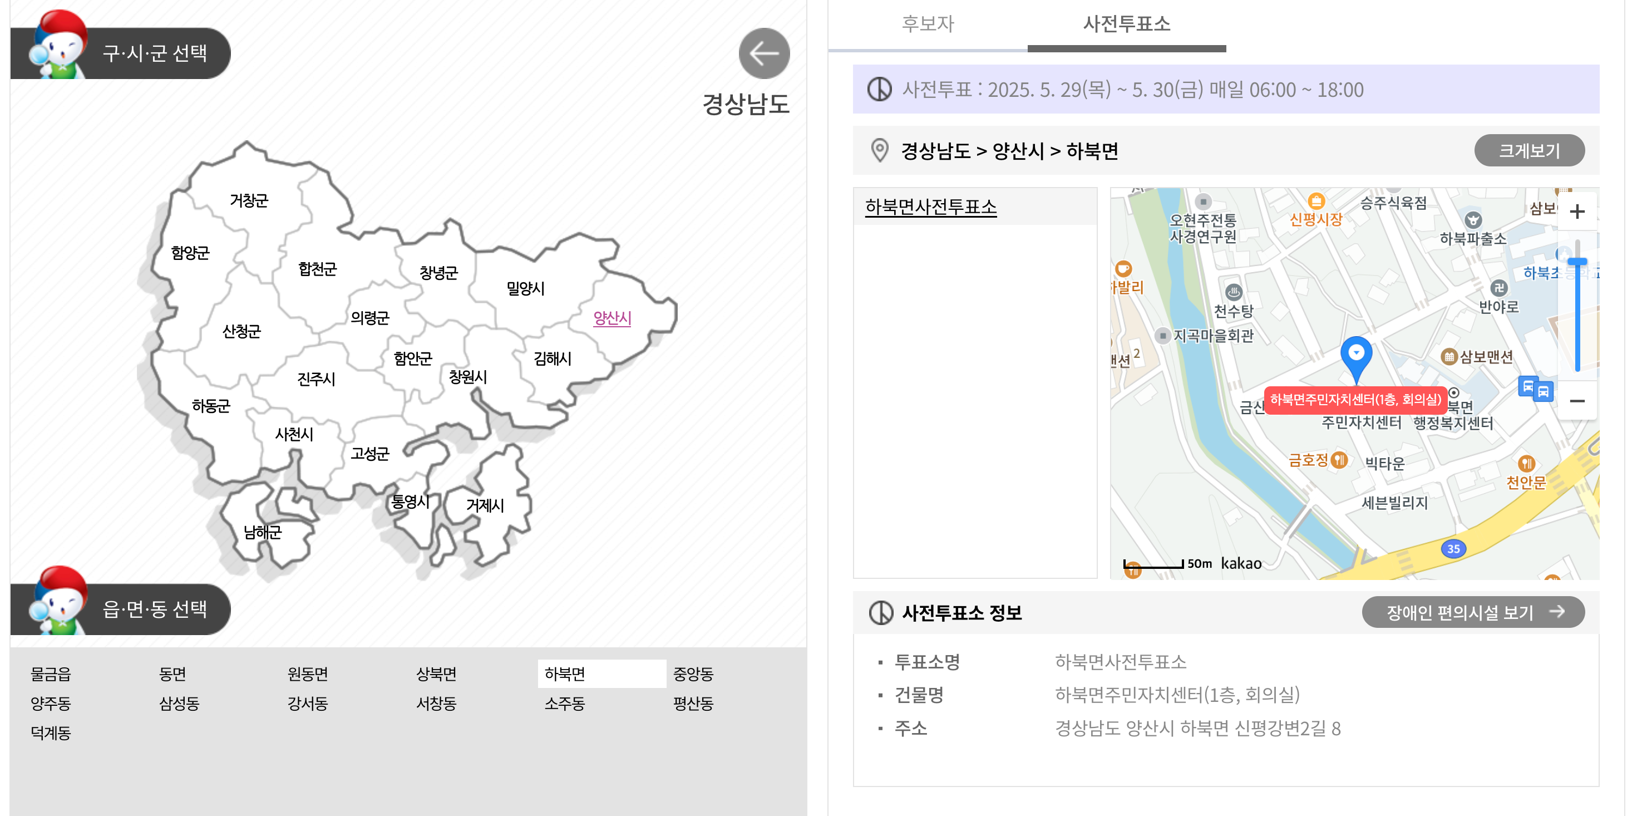Choose 물금읍 from the district list
Image resolution: width=1637 pixels, height=816 pixels.
pyautogui.click(x=51, y=674)
